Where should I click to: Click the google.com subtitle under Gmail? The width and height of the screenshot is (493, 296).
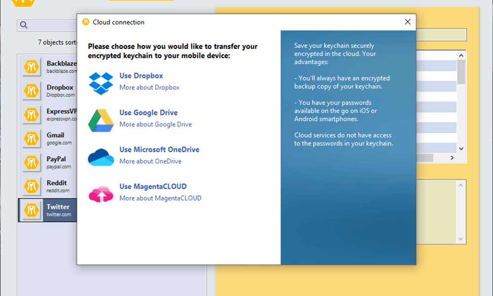(59, 143)
